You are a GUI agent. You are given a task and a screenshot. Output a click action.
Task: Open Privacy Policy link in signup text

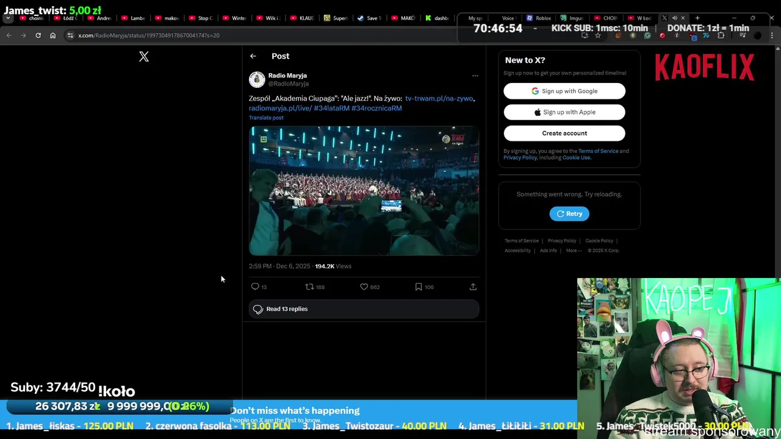(520, 158)
